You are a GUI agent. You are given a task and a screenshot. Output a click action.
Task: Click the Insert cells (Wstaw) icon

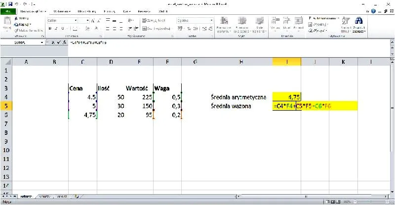(275, 20)
